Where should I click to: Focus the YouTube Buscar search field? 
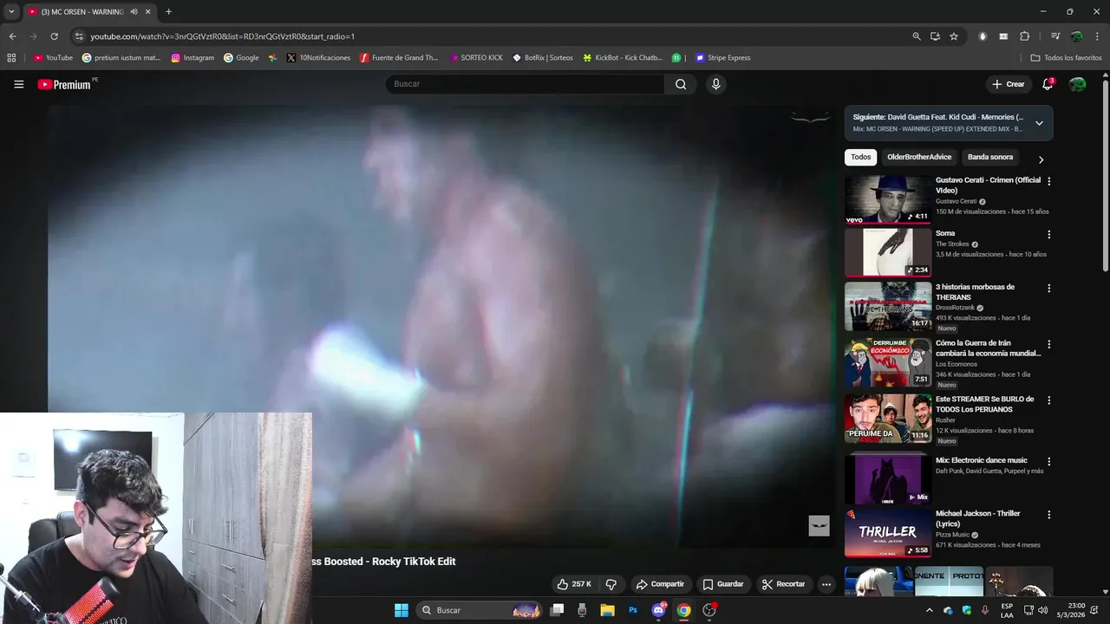click(526, 84)
